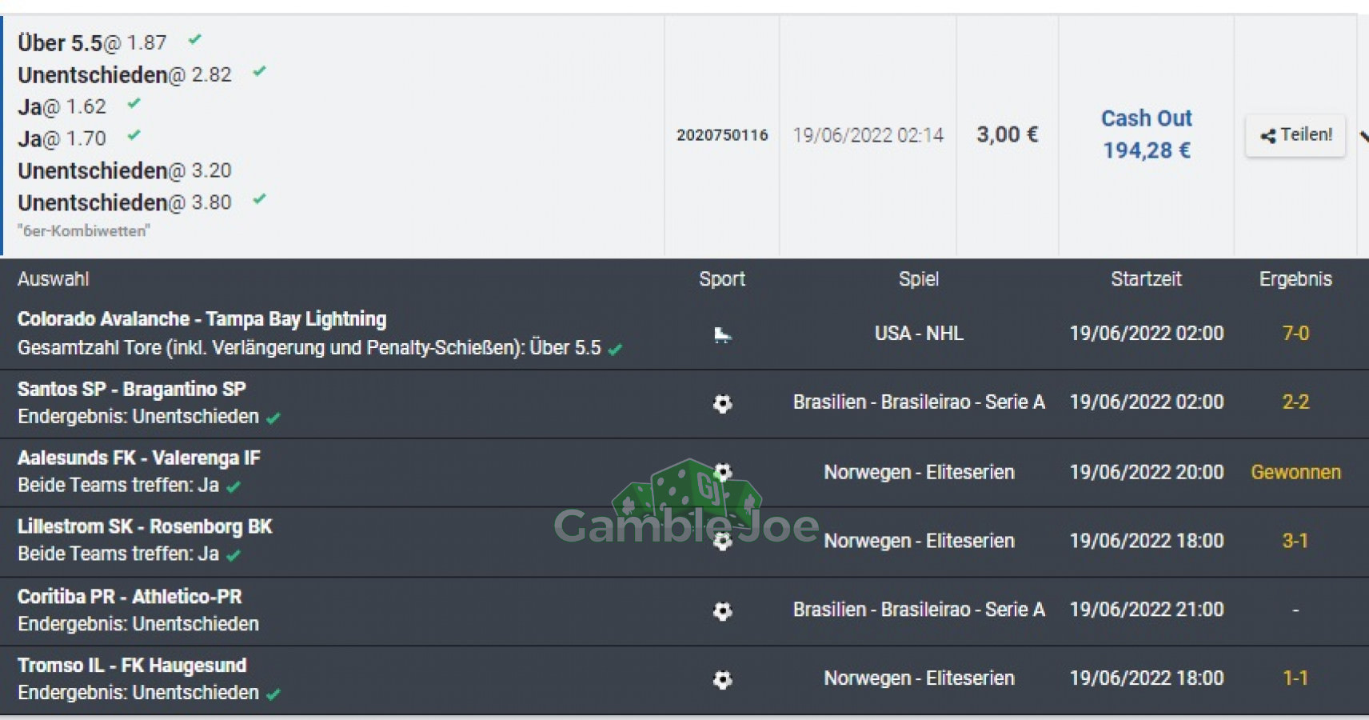Click soccer icon in Coritiba PR row
Screen dimensions: 1369x720
pyautogui.click(x=722, y=611)
